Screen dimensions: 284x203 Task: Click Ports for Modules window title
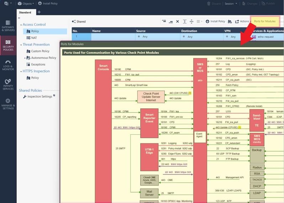click(x=72, y=44)
